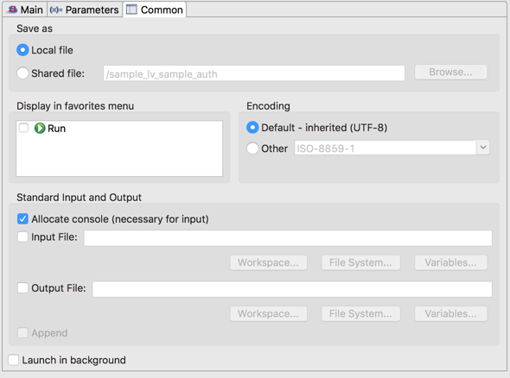Uncheck Allocate console checkbox
510x378 pixels.
22,219
